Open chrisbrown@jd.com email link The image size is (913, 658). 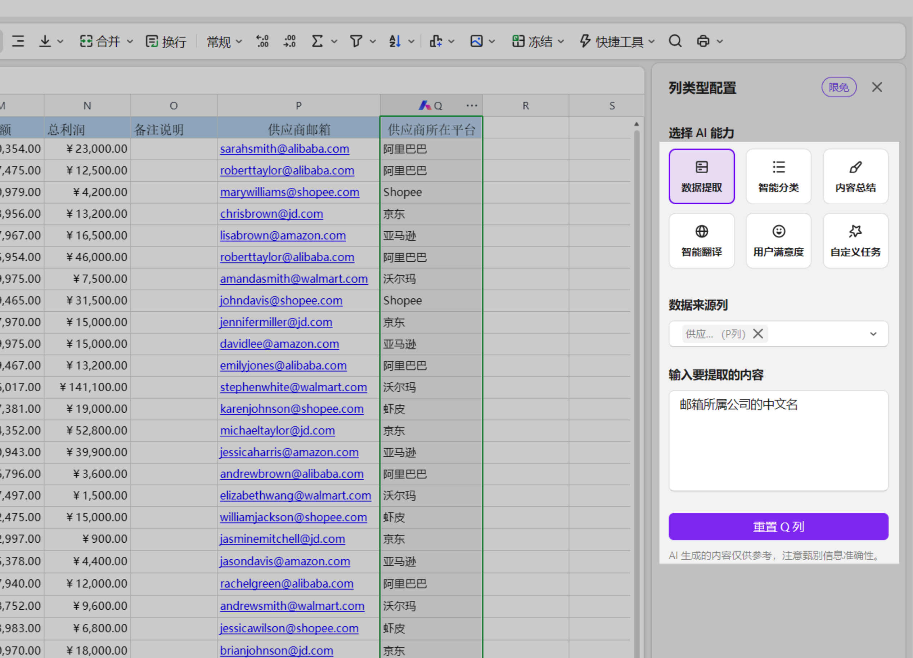(x=271, y=214)
